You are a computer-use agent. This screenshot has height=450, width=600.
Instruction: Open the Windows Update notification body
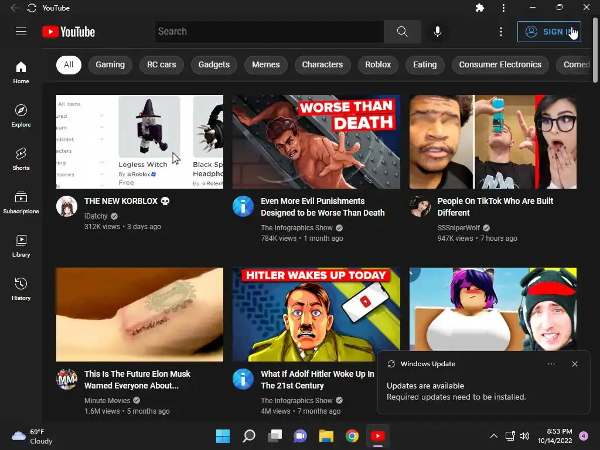point(456,391)
